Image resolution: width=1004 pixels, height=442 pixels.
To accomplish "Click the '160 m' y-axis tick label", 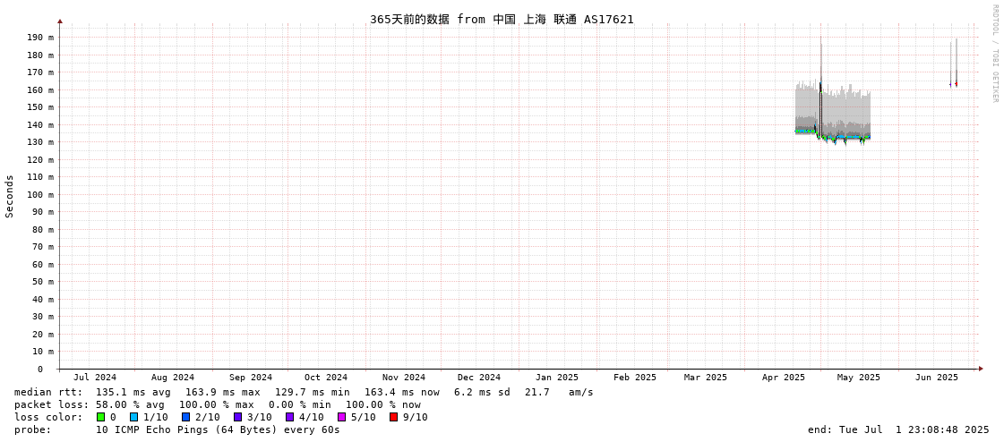I will (40, 89).
